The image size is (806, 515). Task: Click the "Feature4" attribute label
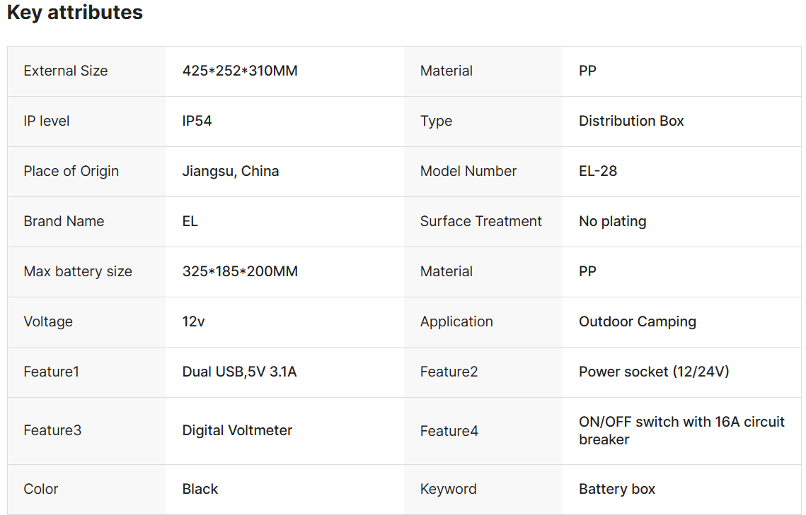point(449,431)
